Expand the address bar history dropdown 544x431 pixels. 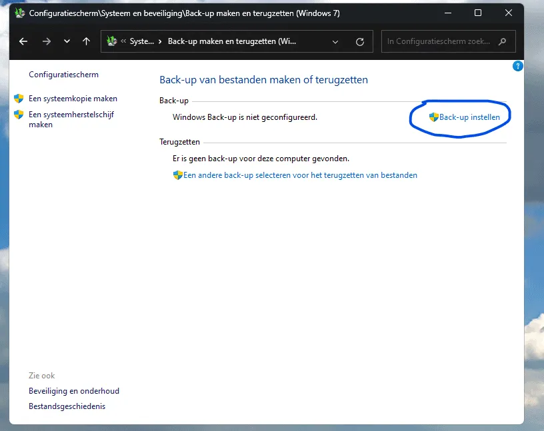coord(335,41)
